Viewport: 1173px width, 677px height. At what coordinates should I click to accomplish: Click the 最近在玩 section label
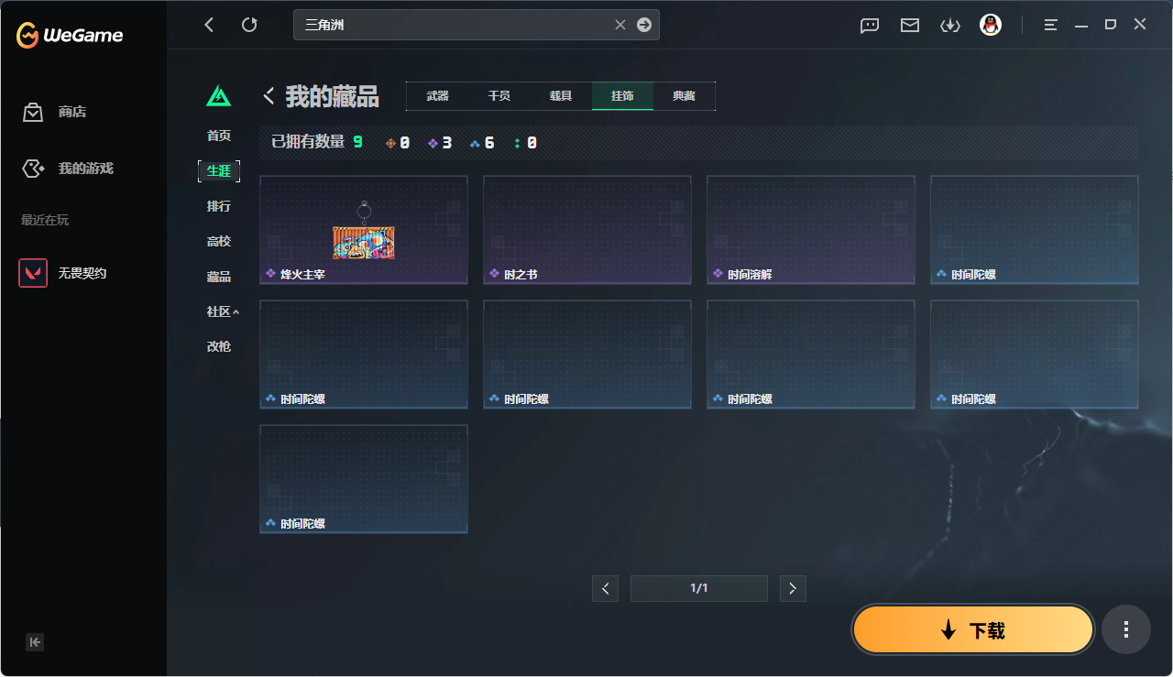click(x=45, y=220)
